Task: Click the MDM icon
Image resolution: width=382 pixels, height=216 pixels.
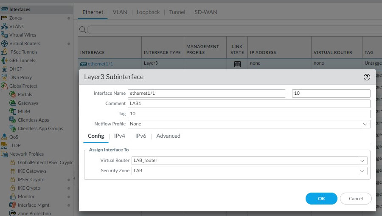Action: pyautogui.click(x=13, y=111)
